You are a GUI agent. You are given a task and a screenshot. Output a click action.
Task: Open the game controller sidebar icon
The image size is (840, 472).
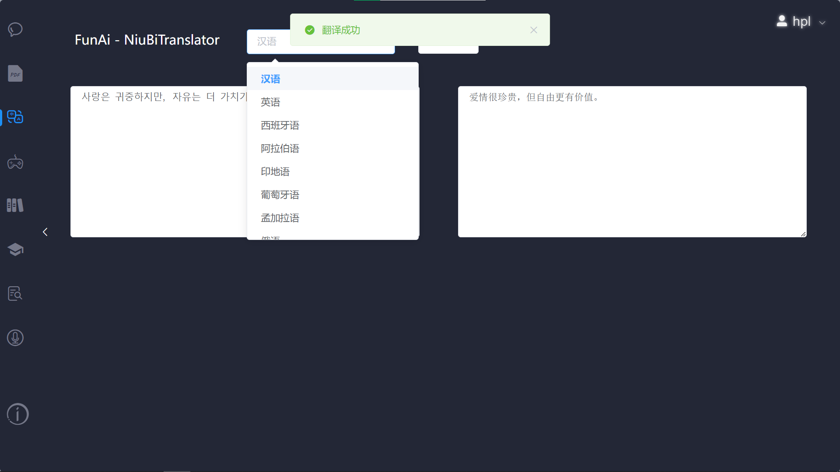15,162
